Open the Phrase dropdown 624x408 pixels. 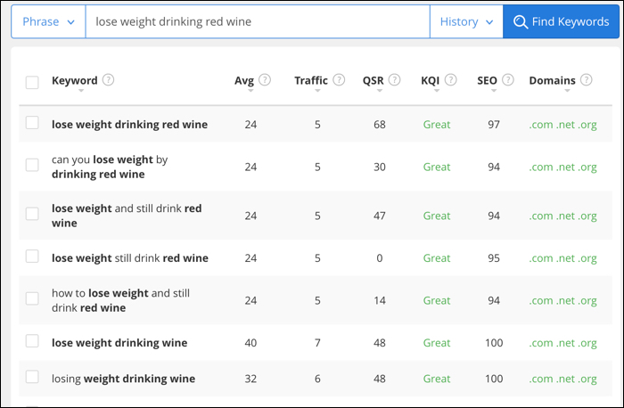pos(48,21)
